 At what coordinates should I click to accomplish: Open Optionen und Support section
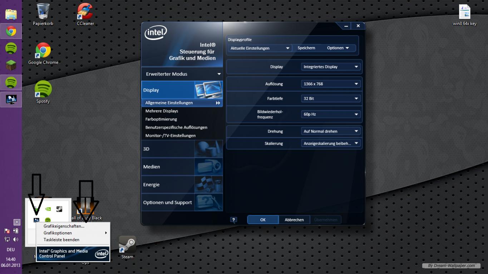pos(182,203)
